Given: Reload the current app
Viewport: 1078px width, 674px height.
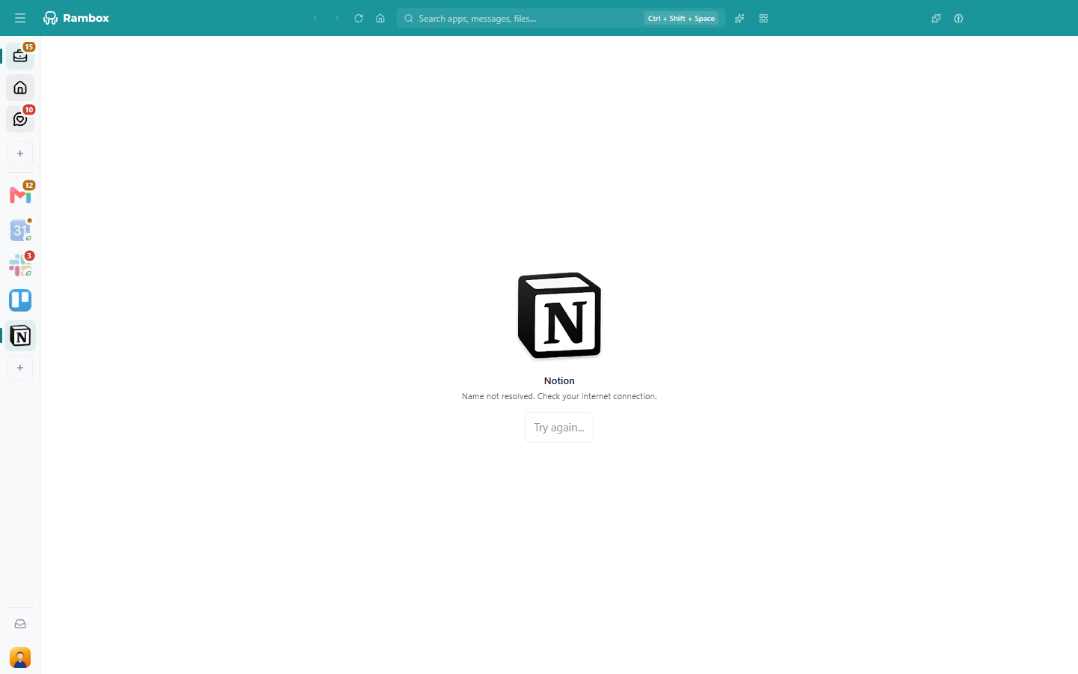Looking at the screenshot, I should pyautogui.click(x=359, y=18).
